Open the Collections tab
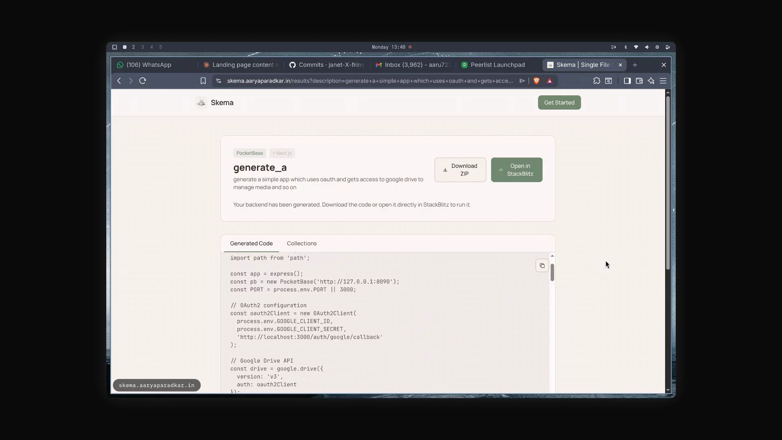This screenshot has width=782, height=440. pyautogui.click(x=302, y=244)
